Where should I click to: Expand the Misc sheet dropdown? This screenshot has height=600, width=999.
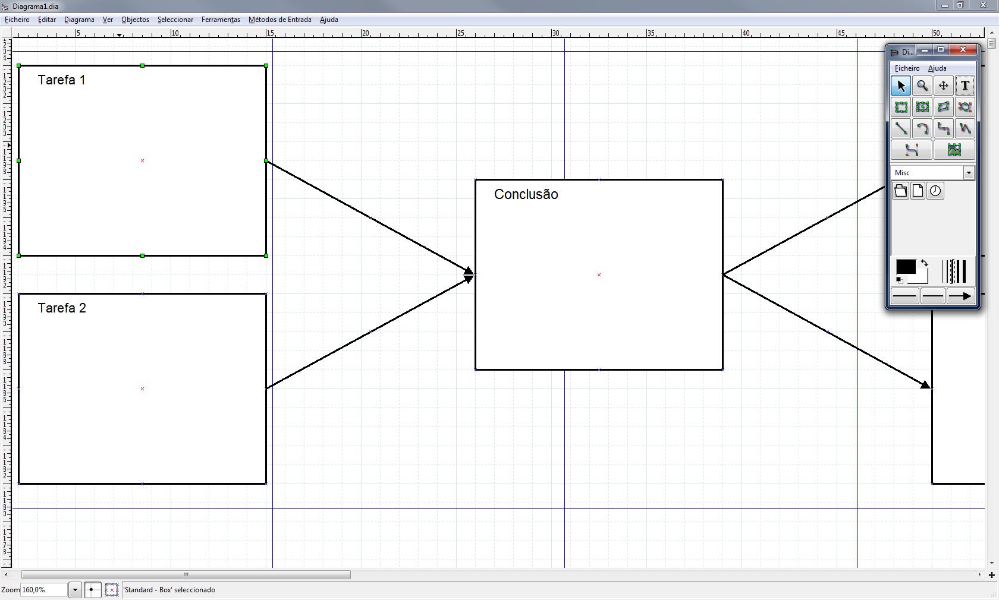pos(968,173)
